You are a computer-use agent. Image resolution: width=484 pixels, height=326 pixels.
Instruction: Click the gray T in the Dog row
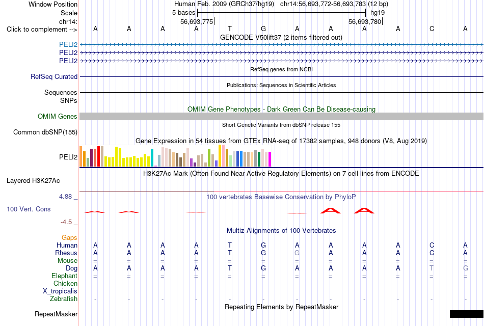coord(432,268)
